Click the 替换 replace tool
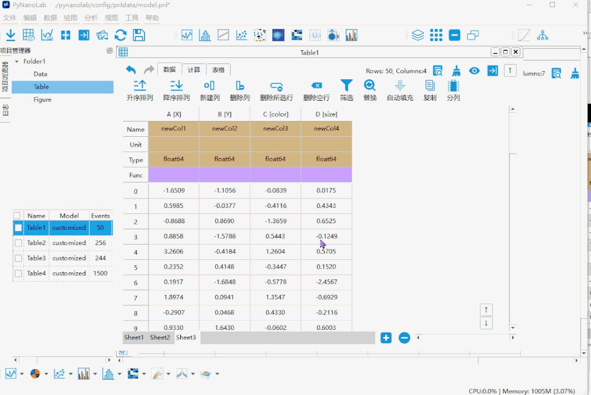Image resolution: width=591 pixels, height=395 pixels. [x=370, y=90]
